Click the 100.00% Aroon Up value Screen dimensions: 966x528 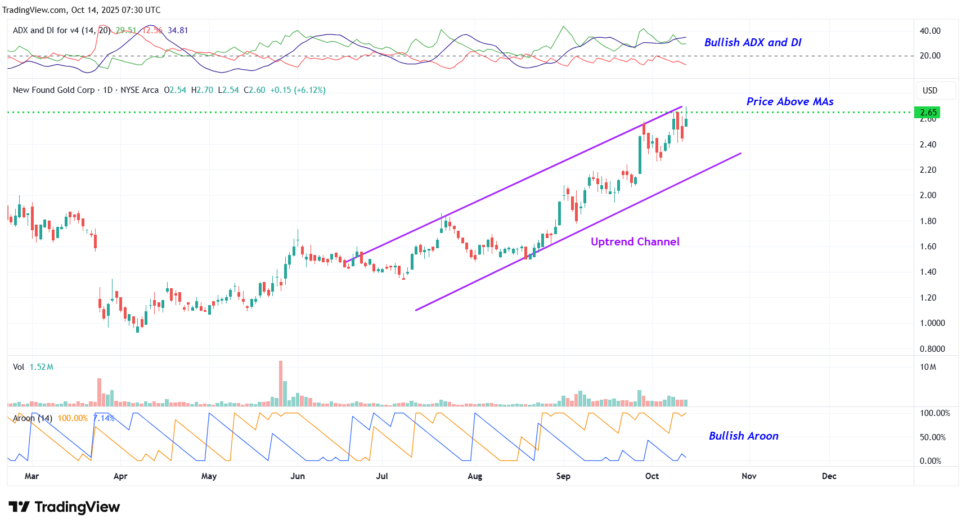tap(73, 418)
